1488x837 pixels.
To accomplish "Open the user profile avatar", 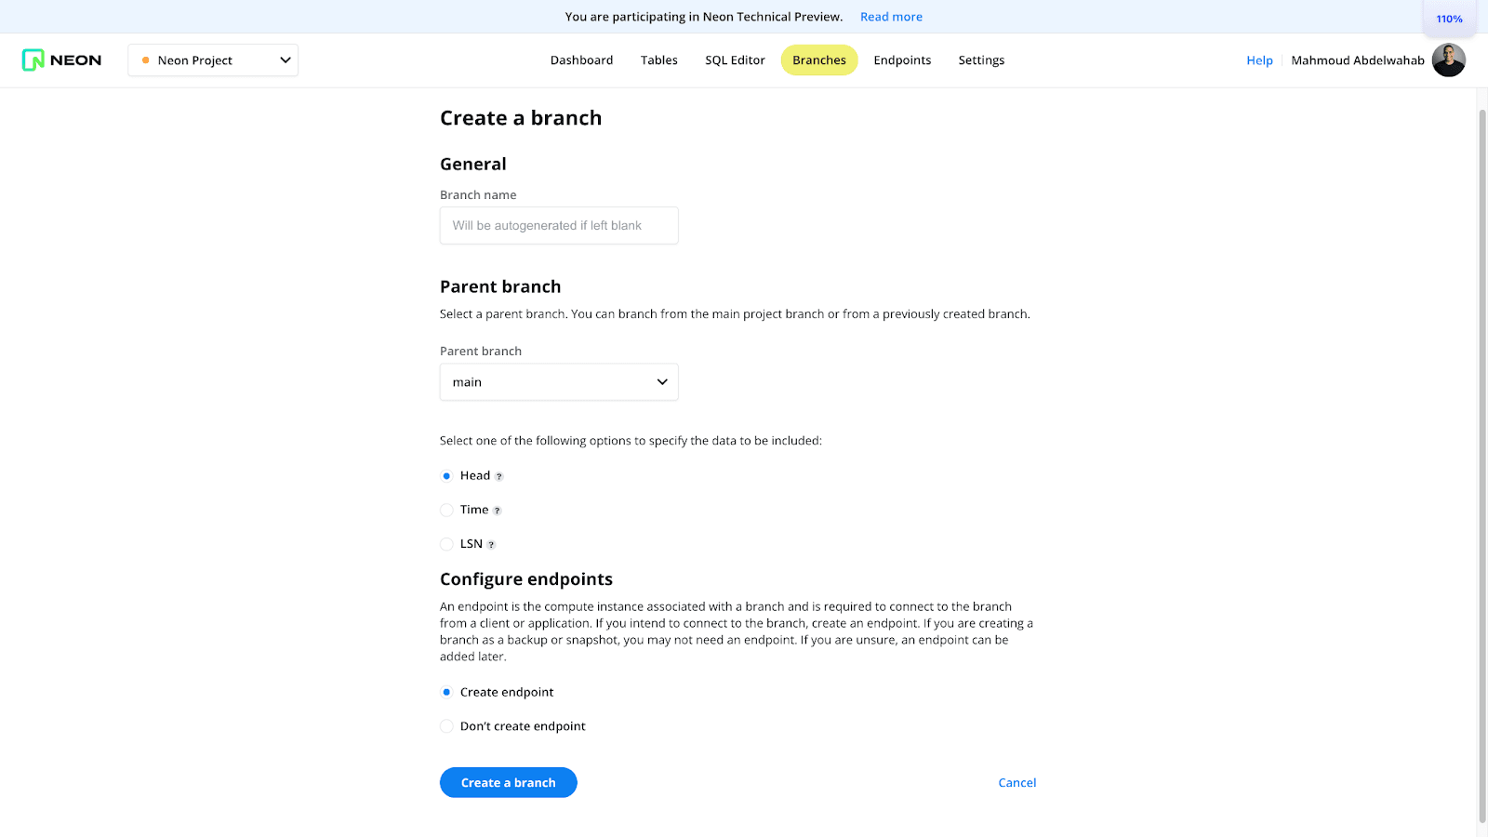I will (1448, 60).
